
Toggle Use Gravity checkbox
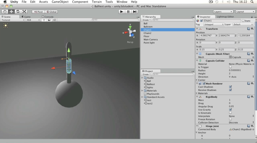(x=230, y=109)
